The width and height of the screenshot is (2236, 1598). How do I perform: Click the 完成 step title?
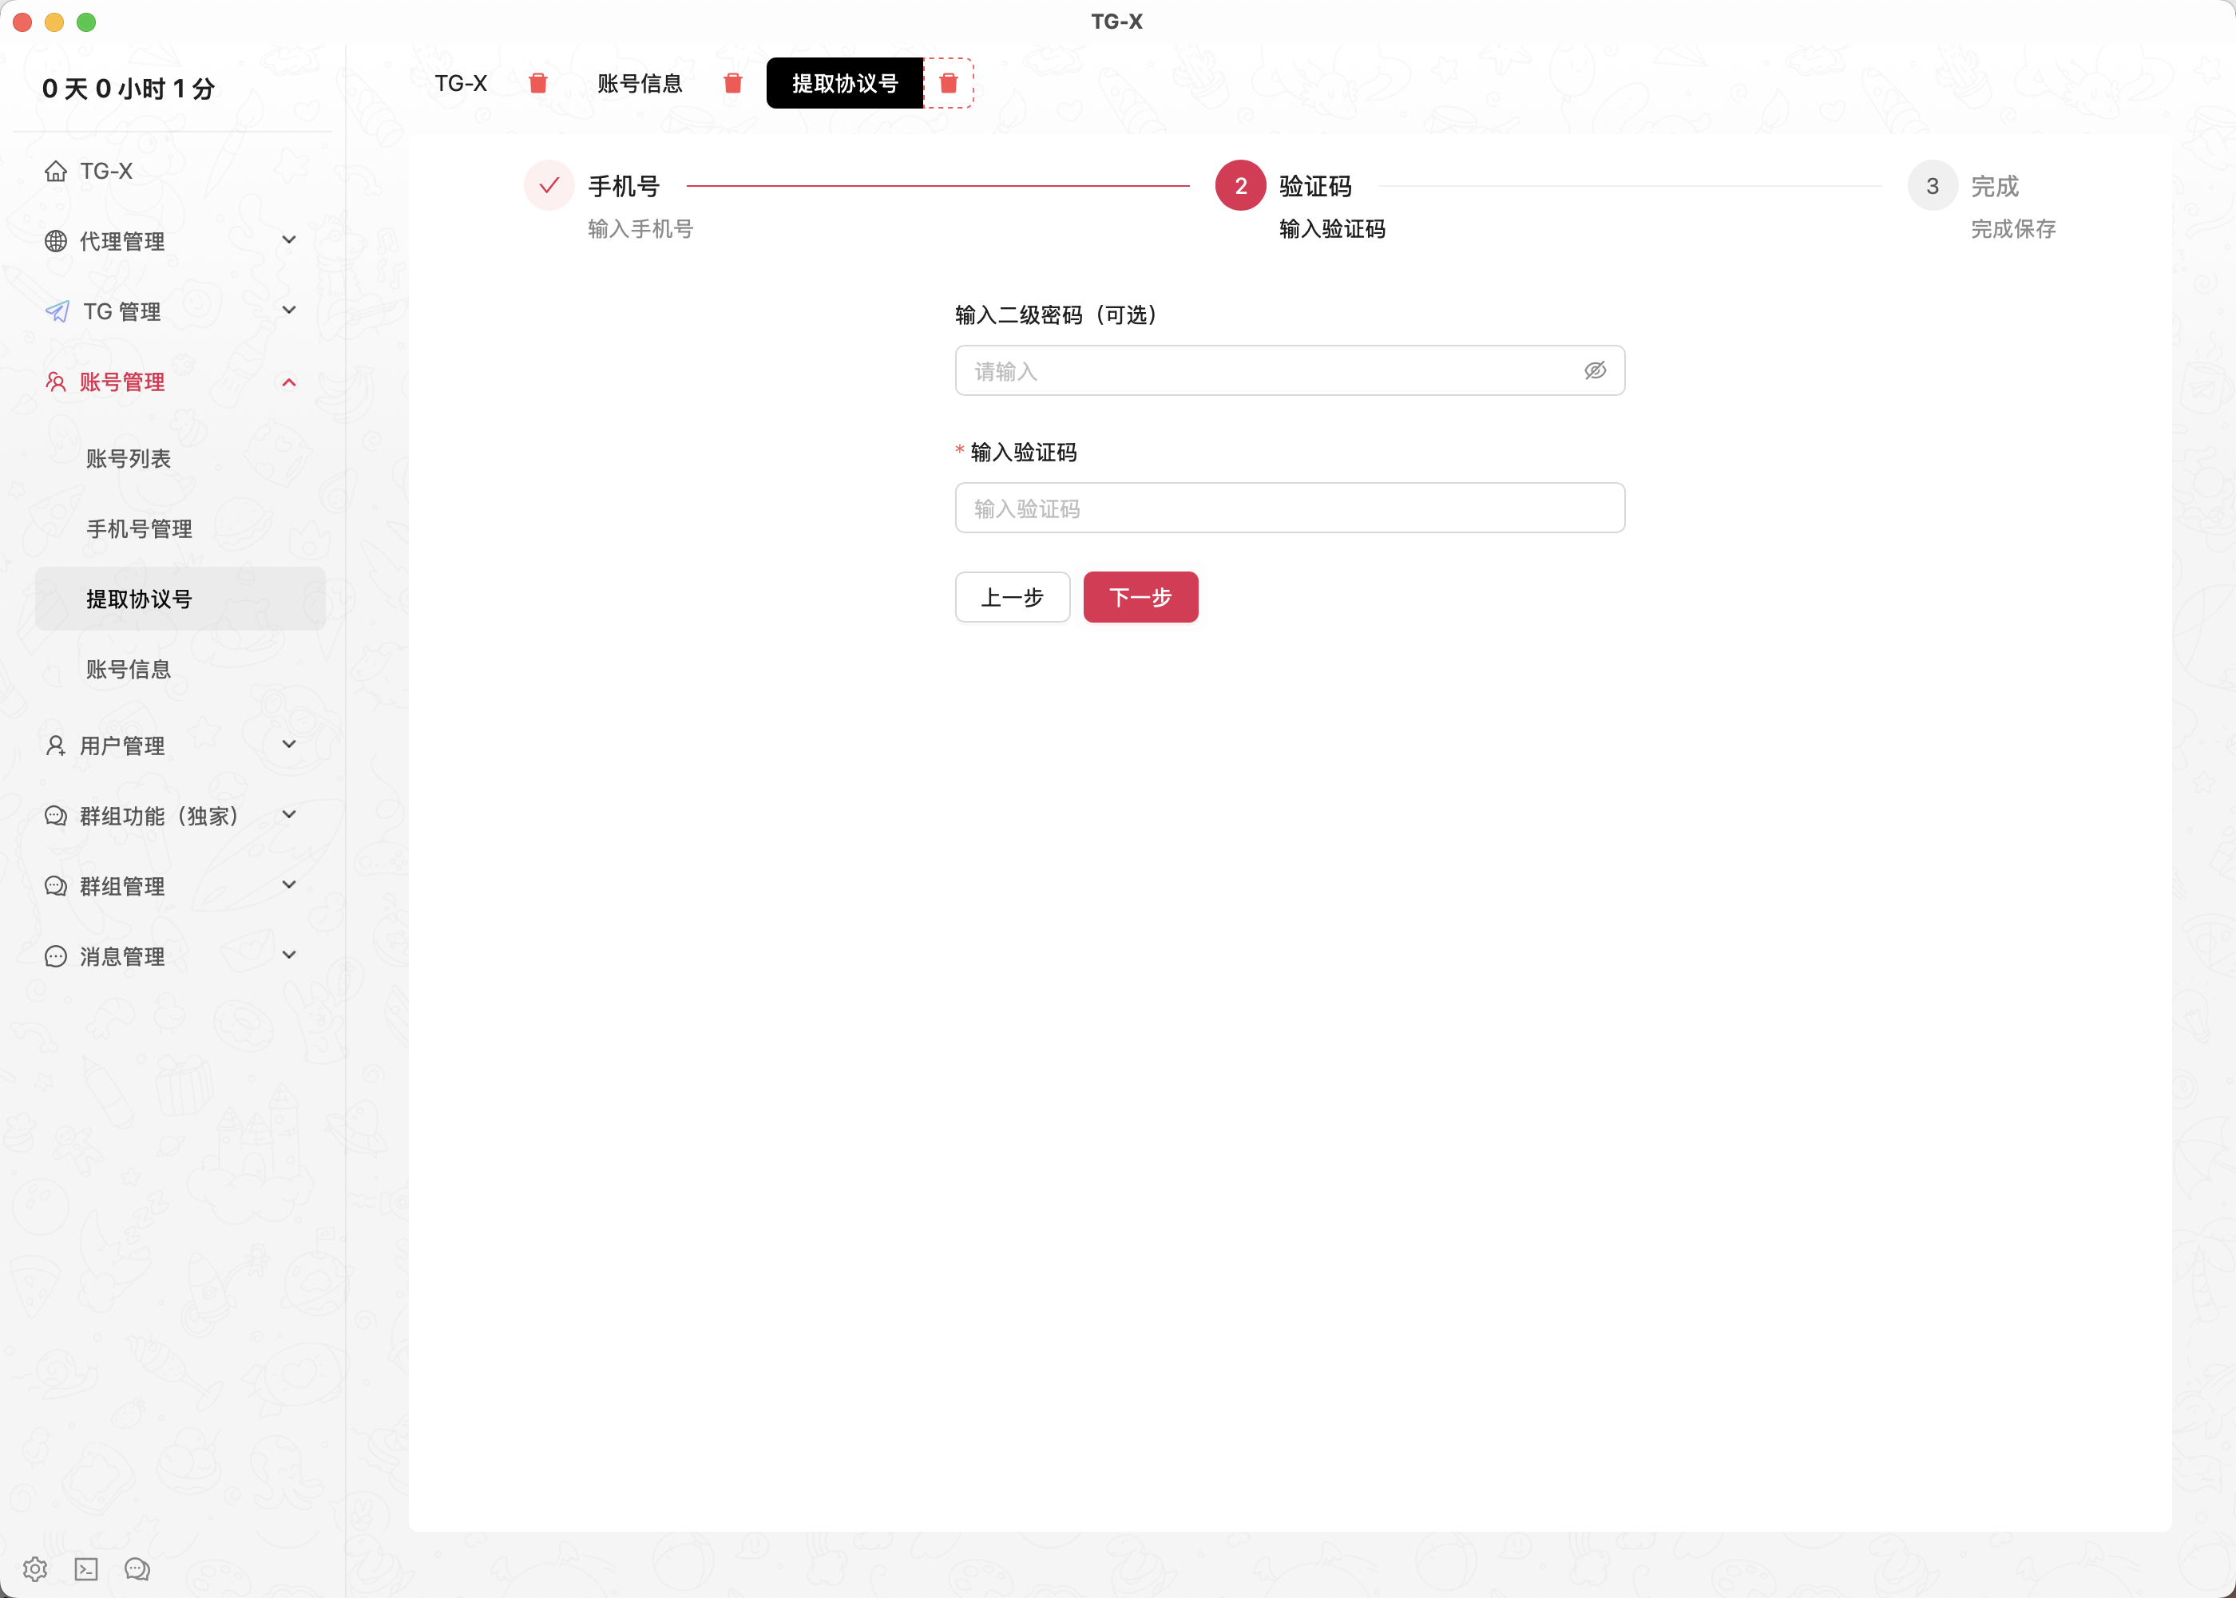(x=1995, y=186)
